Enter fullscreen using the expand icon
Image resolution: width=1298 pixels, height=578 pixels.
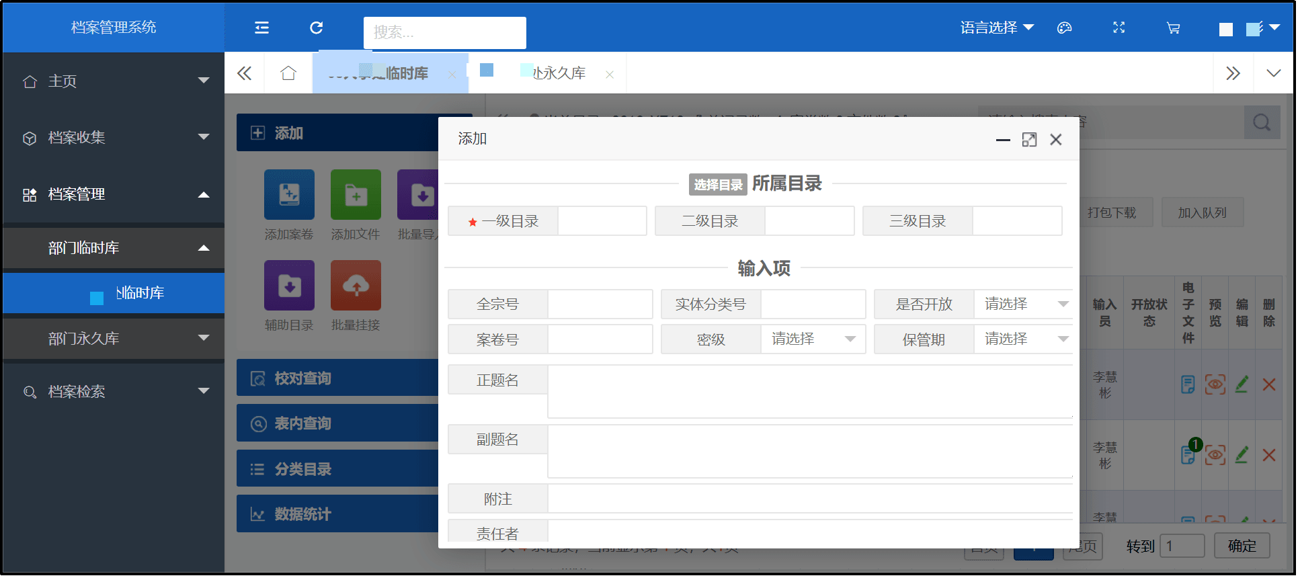click(x=1119, y=28)
